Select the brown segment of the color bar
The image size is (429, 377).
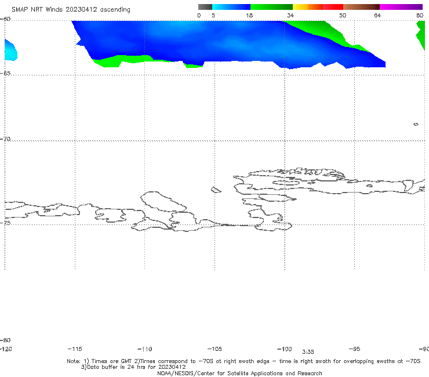click(x=361, y=7)
